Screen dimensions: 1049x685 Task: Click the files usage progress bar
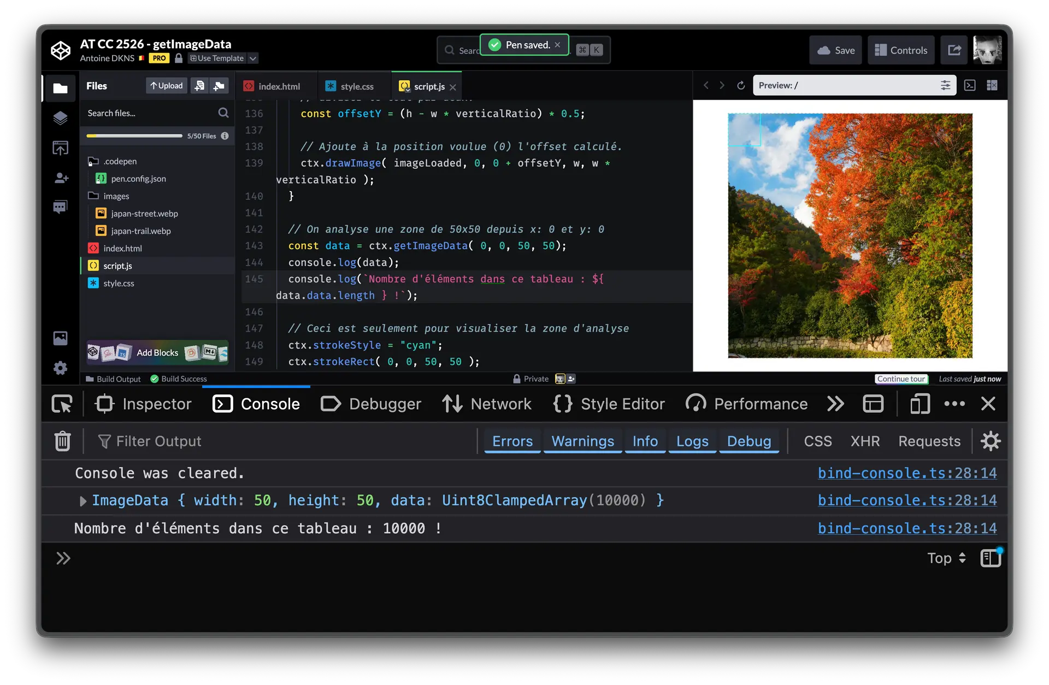134,136
